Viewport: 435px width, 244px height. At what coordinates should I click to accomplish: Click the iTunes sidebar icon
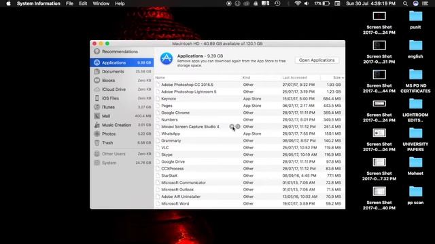pyautogui.click(x=97, y=107)
